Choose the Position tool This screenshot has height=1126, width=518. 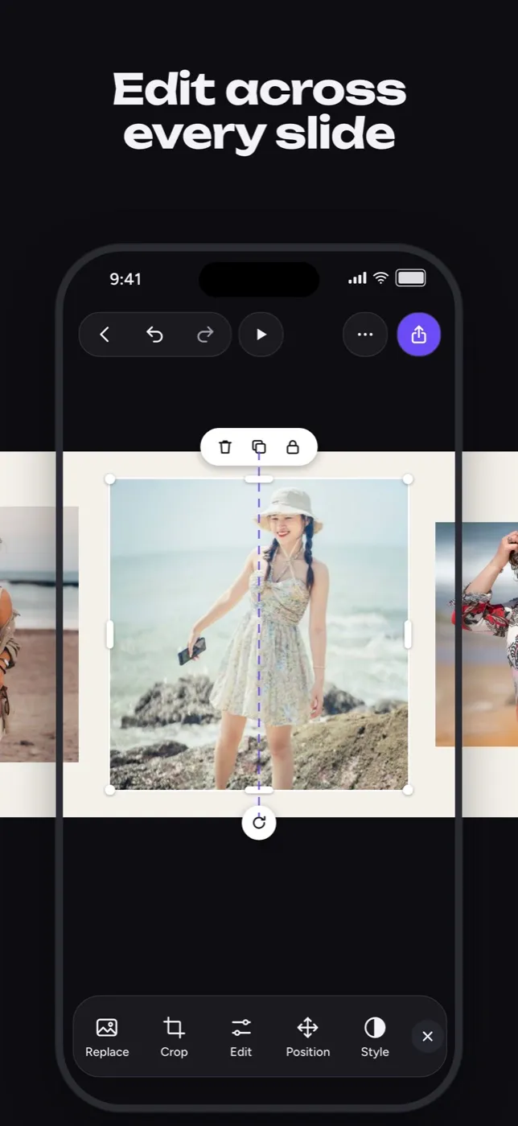coord(308,1037)
